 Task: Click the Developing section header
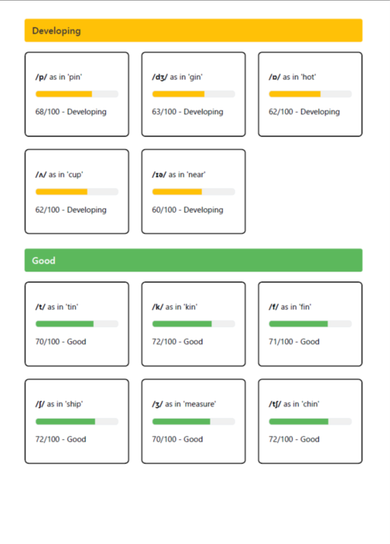[x=193, y=30]
